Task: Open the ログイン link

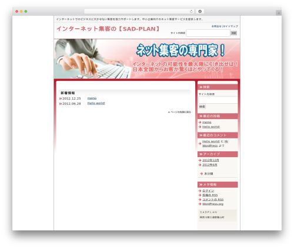Action: click(x=208, y=191)
